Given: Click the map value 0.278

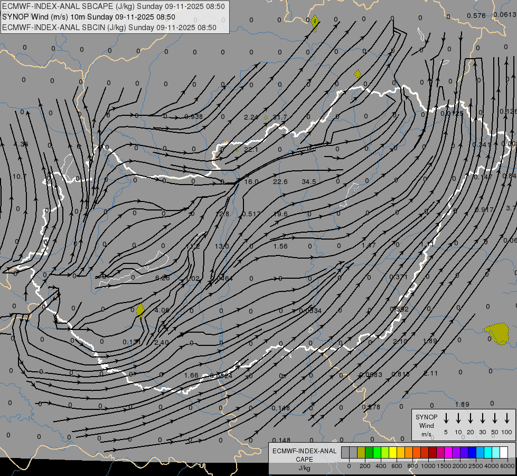Looking at the screenshot, I should click(x=371, y=407).
